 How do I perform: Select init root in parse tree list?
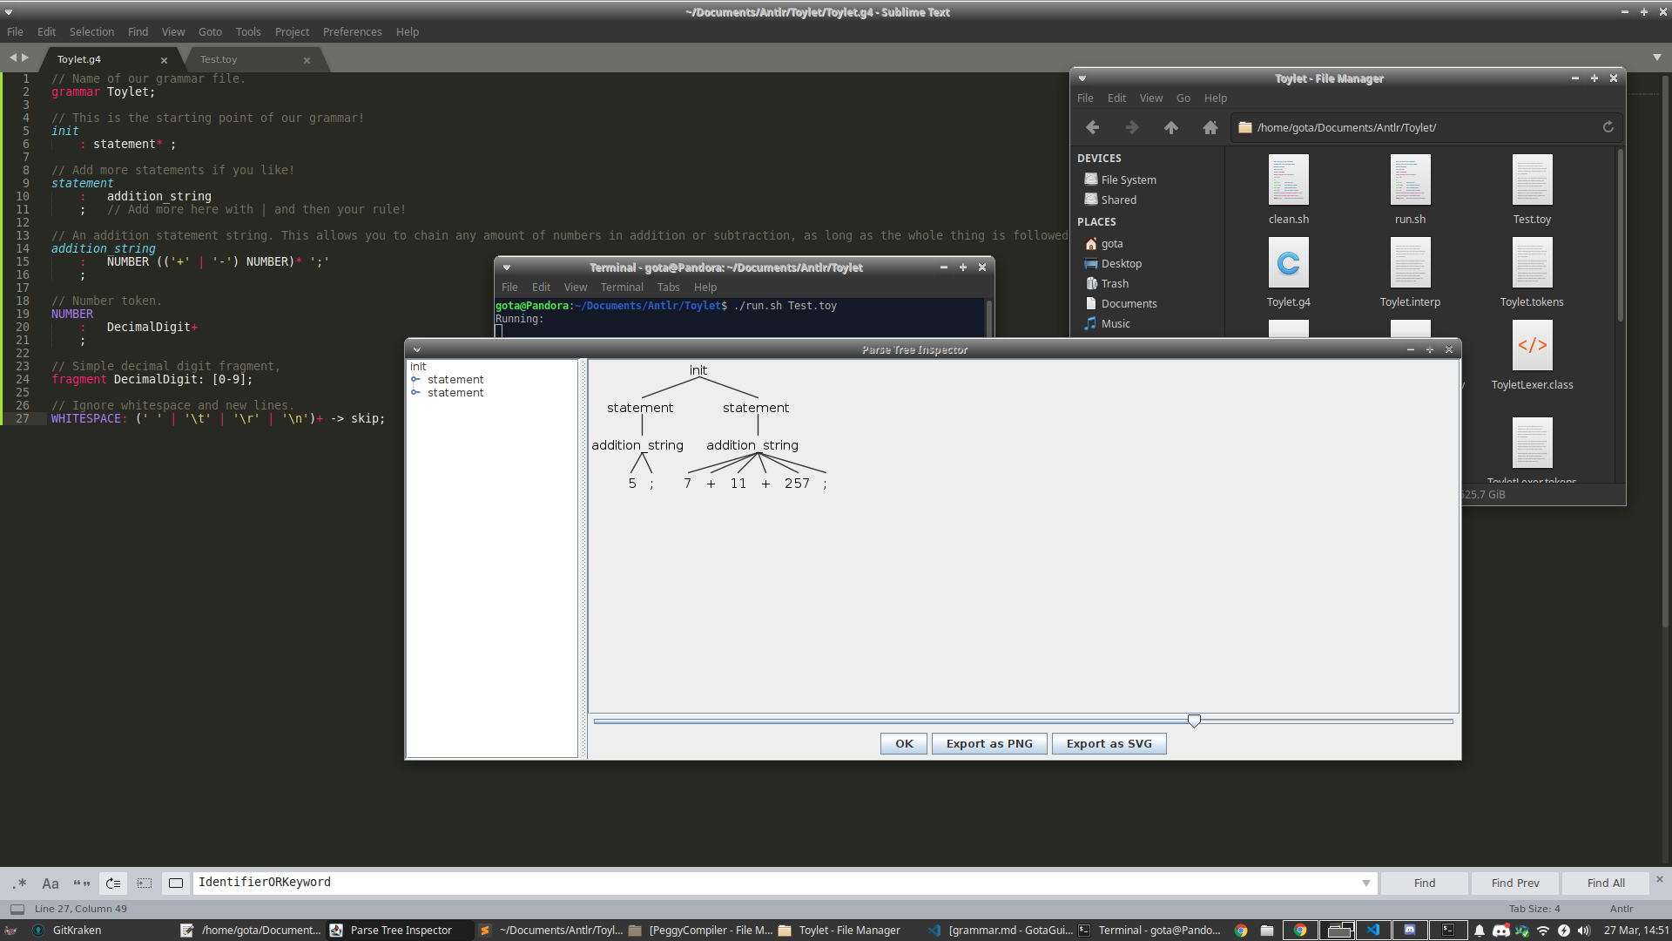tap(418, 366)
